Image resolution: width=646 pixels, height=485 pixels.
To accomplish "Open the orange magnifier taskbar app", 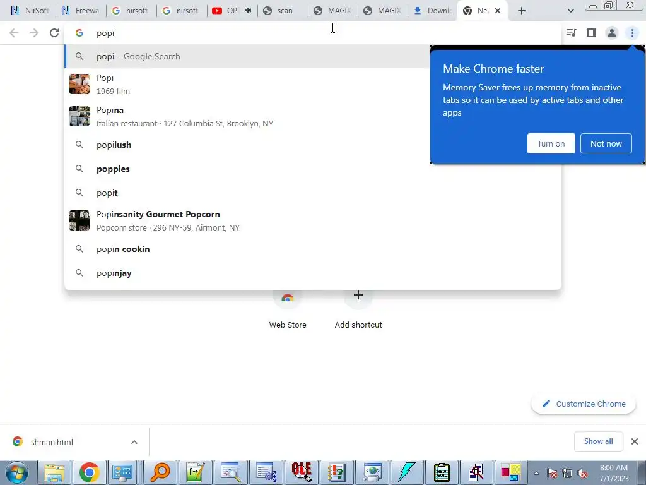I will (x=160, y=473).
